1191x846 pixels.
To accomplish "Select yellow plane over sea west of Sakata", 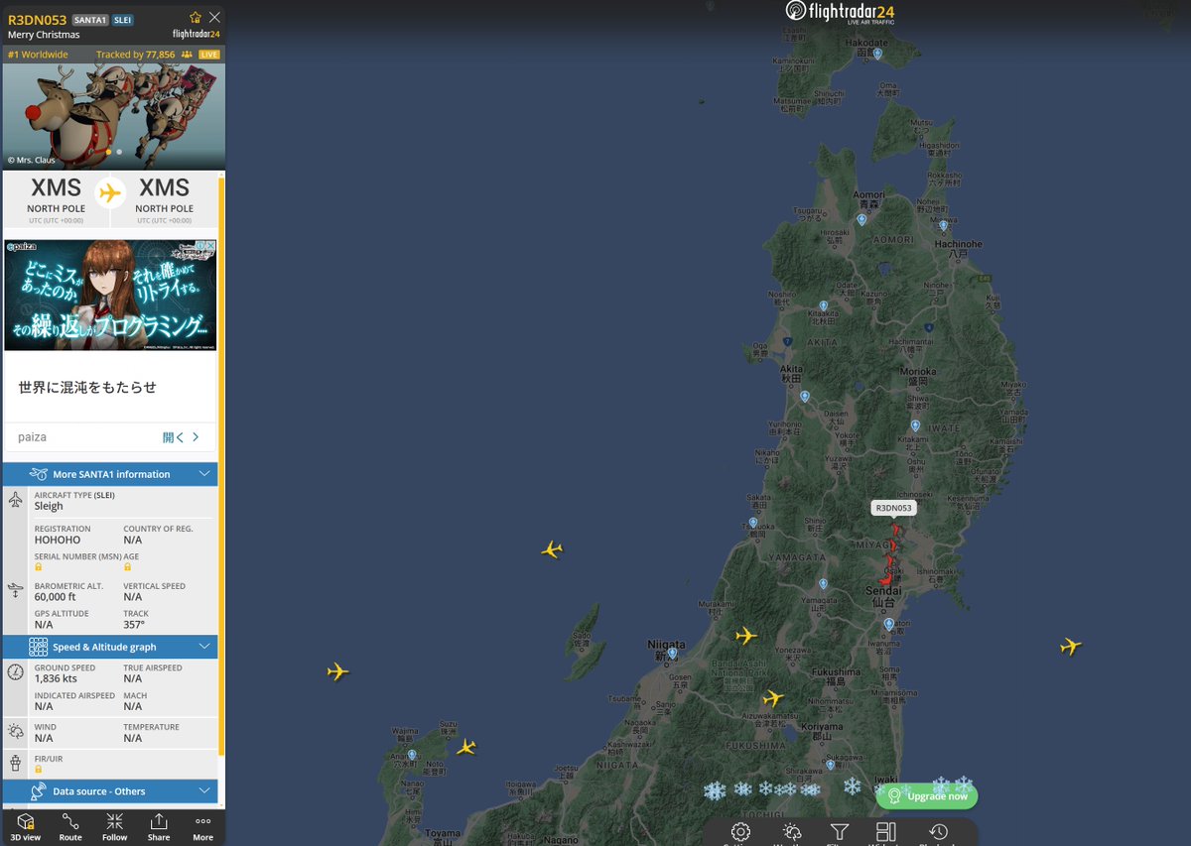I will point(553,549).
